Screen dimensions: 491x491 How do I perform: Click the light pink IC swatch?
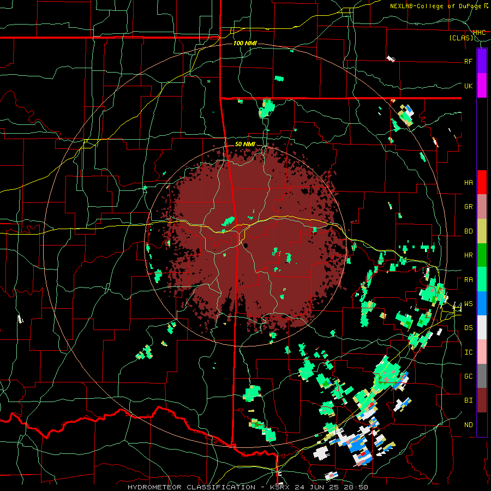pos(482,352)
